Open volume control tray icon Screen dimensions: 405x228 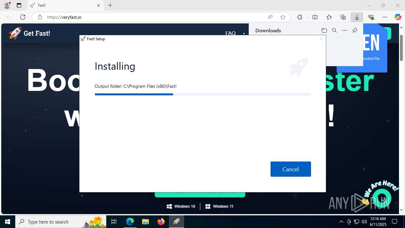coord(364,222)
